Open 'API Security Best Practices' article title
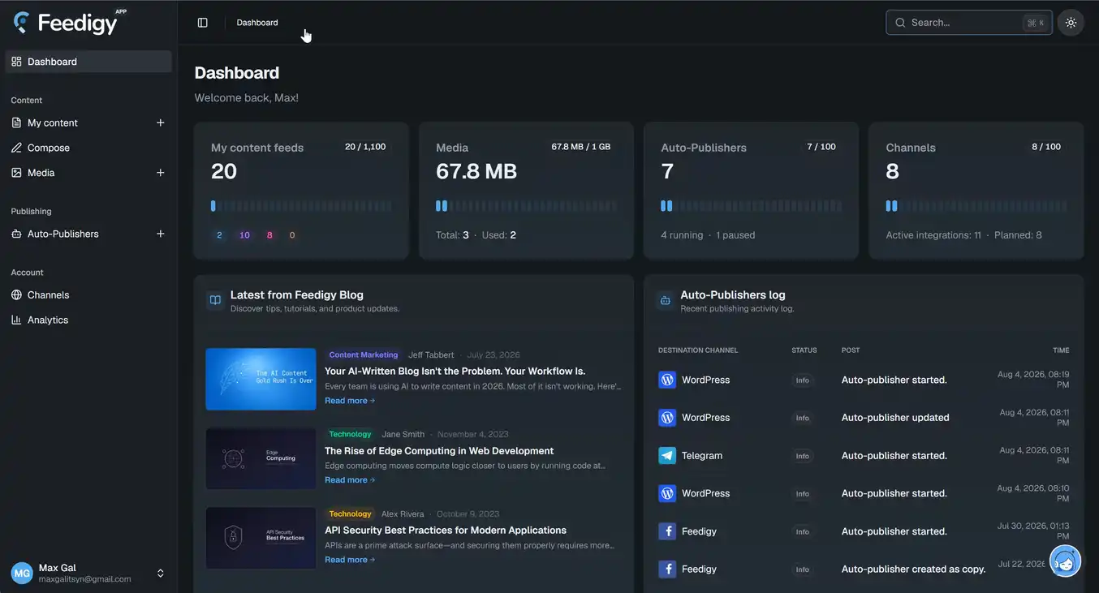Image resolution: width=1099 pixels, height=593 pixels. (x=446, y=531)
